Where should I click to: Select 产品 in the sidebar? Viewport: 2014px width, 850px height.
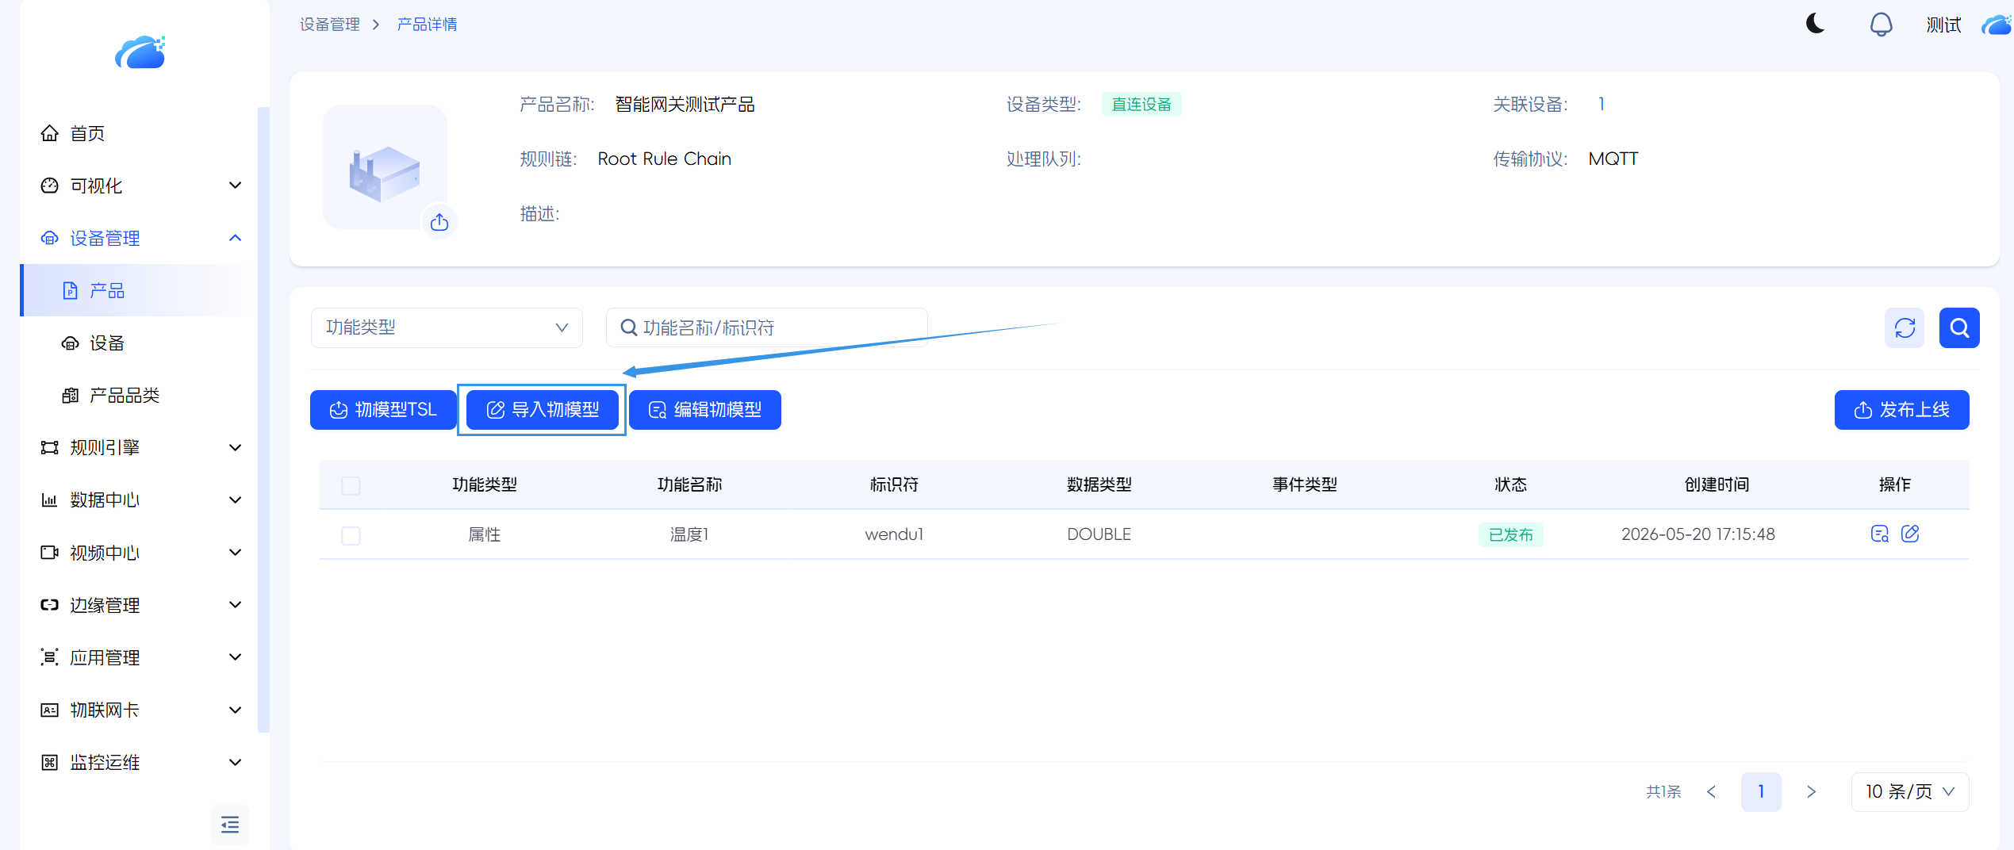139,290
